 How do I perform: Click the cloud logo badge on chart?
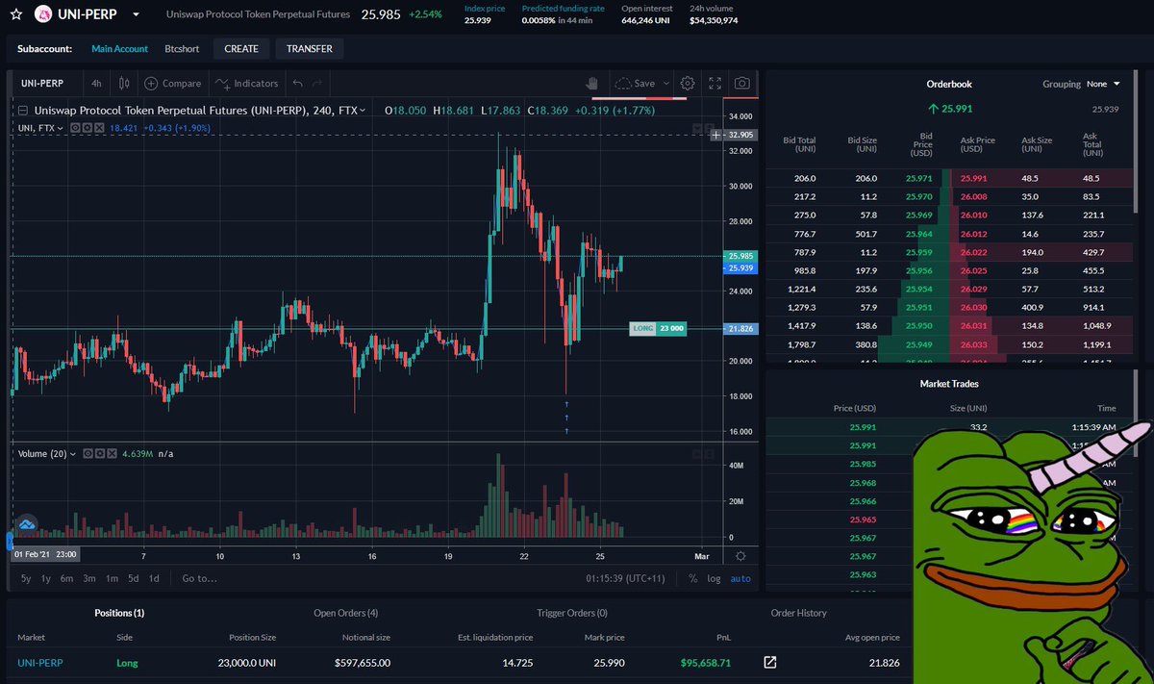point(27,524)
